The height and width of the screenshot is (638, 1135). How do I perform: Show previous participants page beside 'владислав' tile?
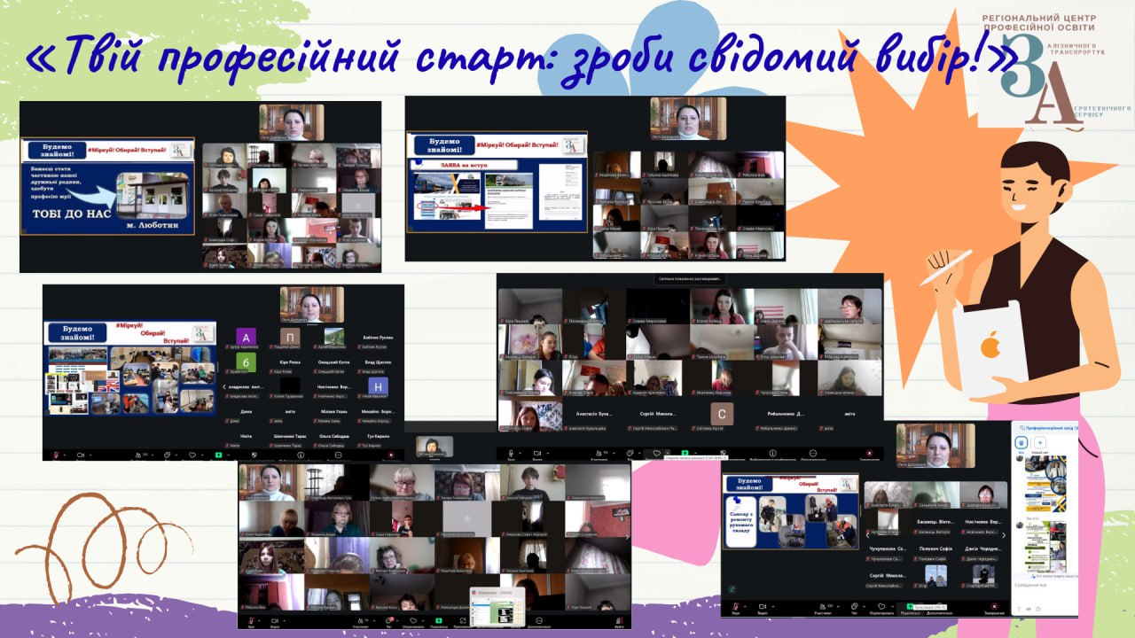click(224, 387)
